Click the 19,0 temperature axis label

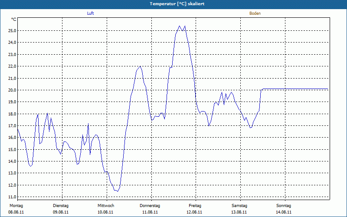point(12,102)
